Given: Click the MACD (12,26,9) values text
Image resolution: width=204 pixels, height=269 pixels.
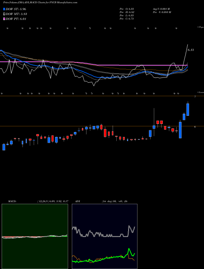Looking at the screenshot, I should tap(53, 201).
